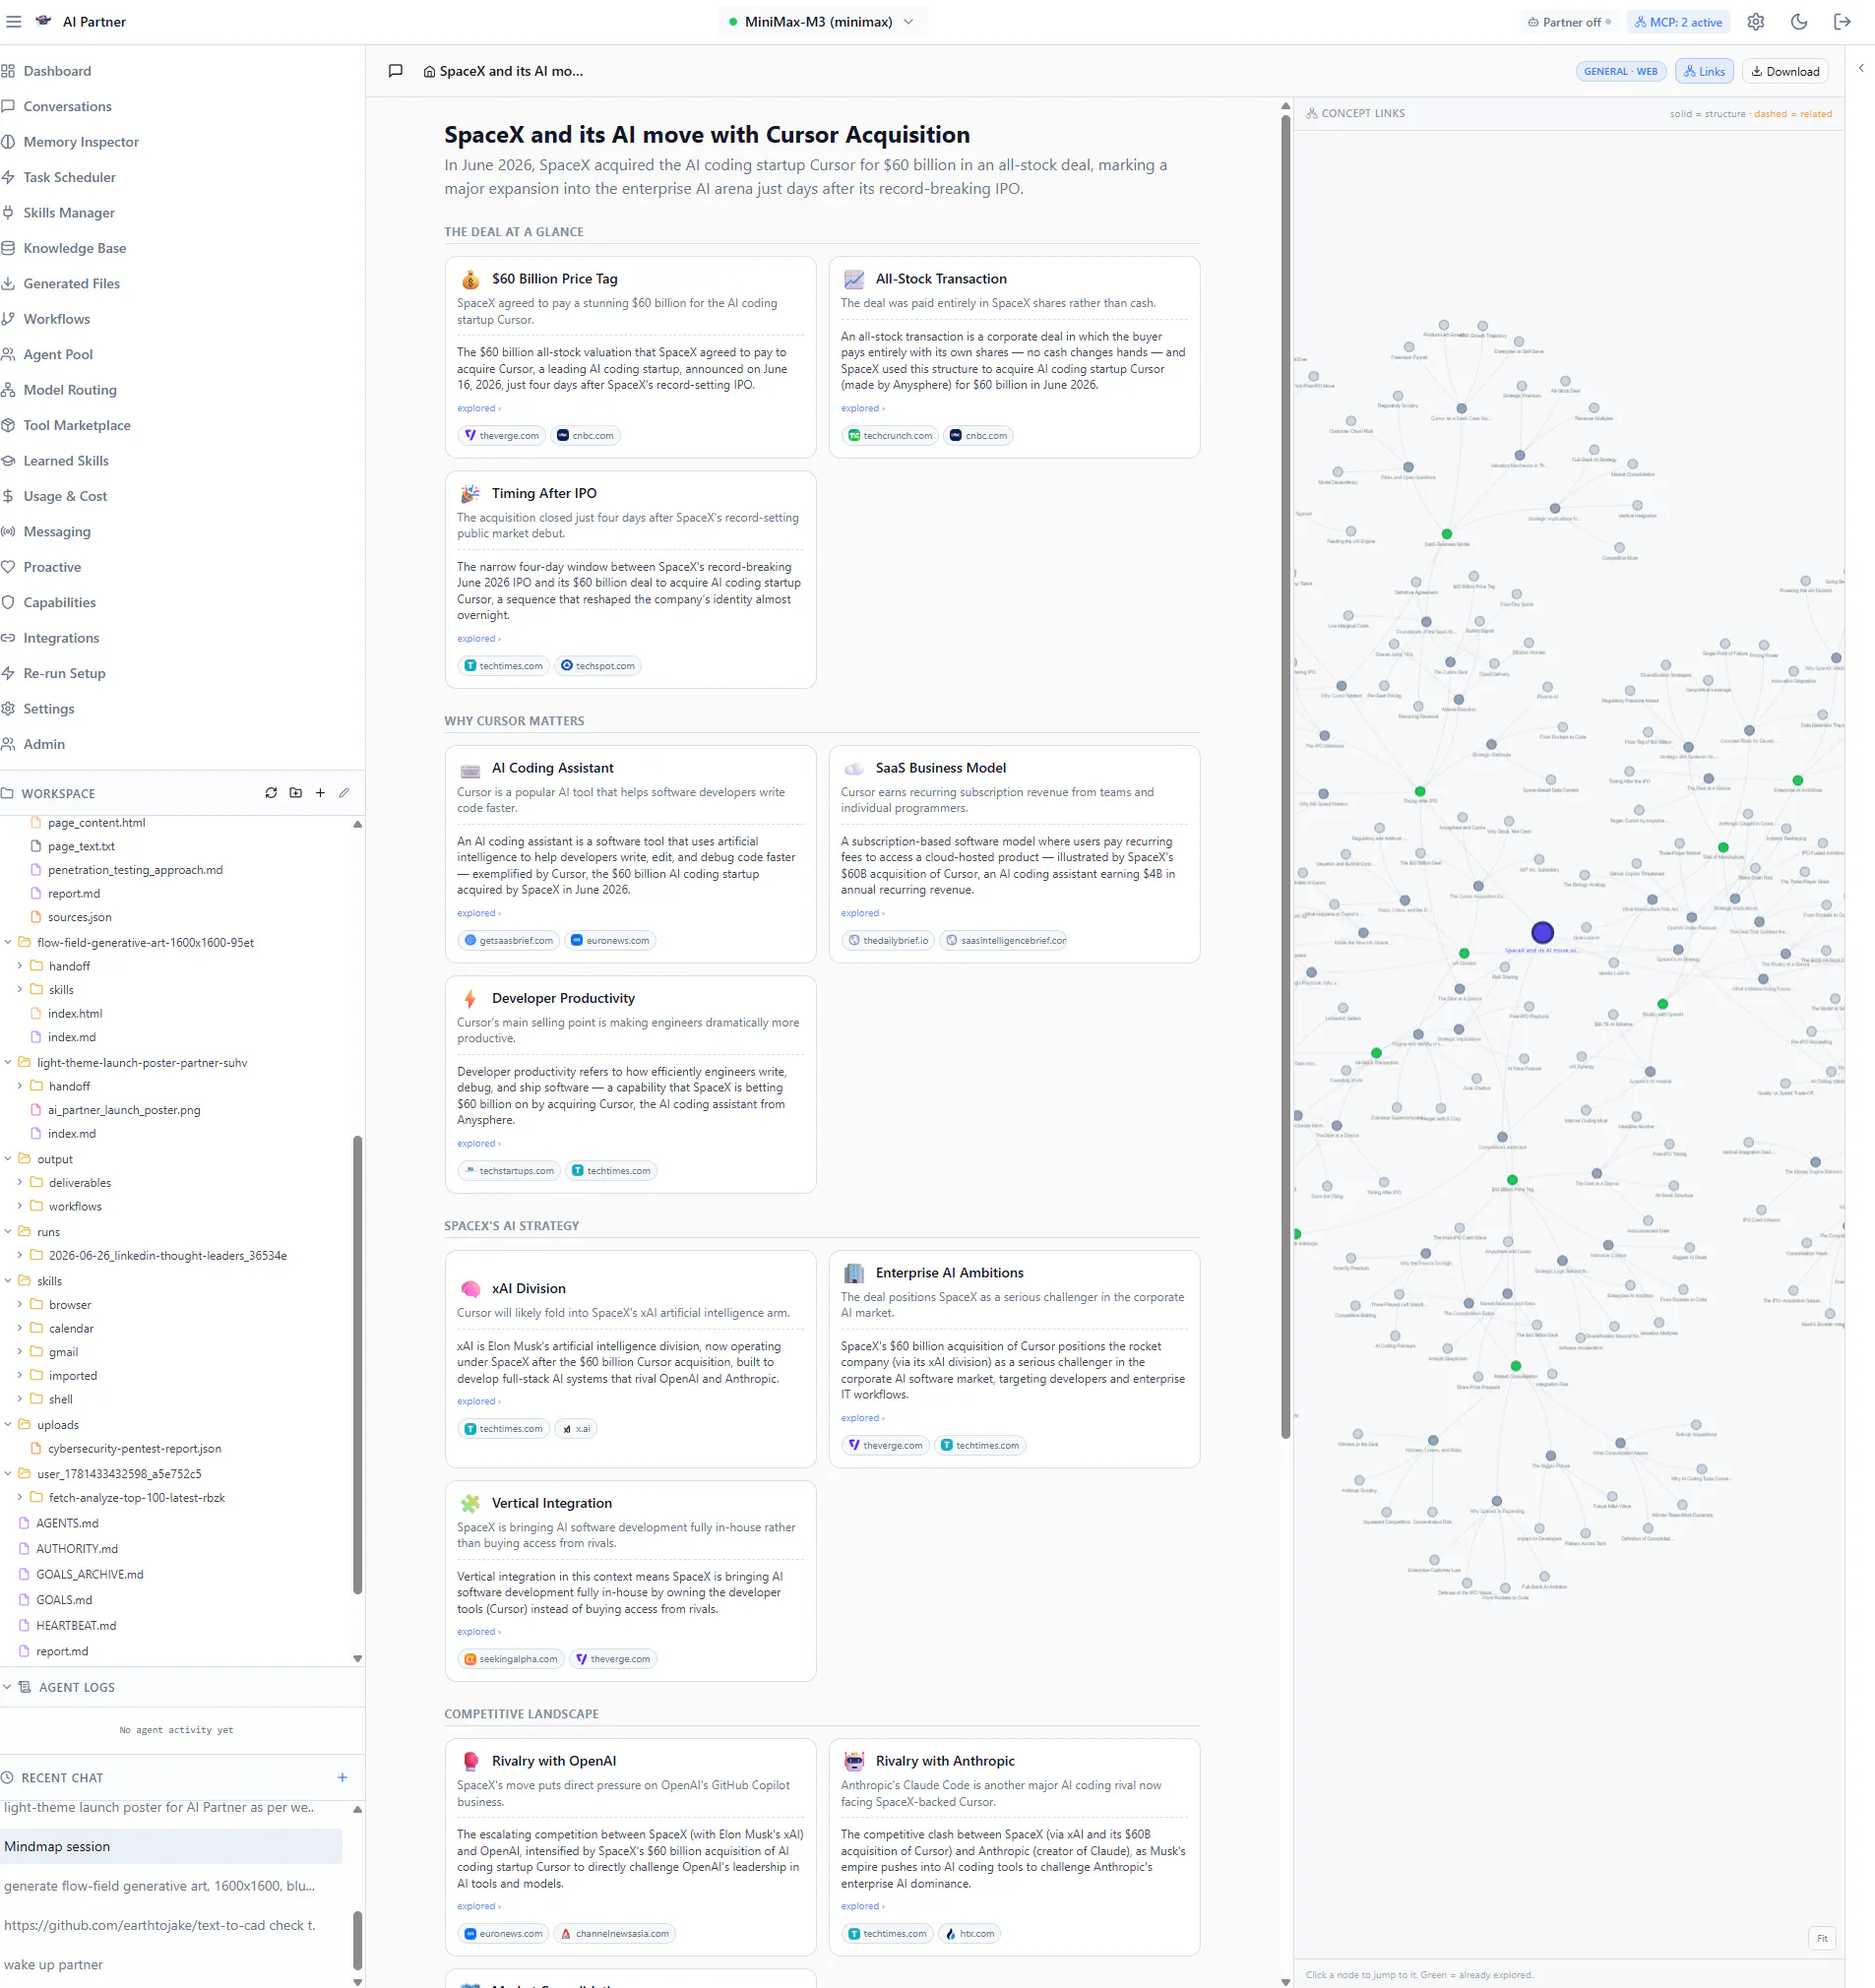Open settings gear icon in top bar
Screen dimensions: 1875x1988
tap(1755, 22)
